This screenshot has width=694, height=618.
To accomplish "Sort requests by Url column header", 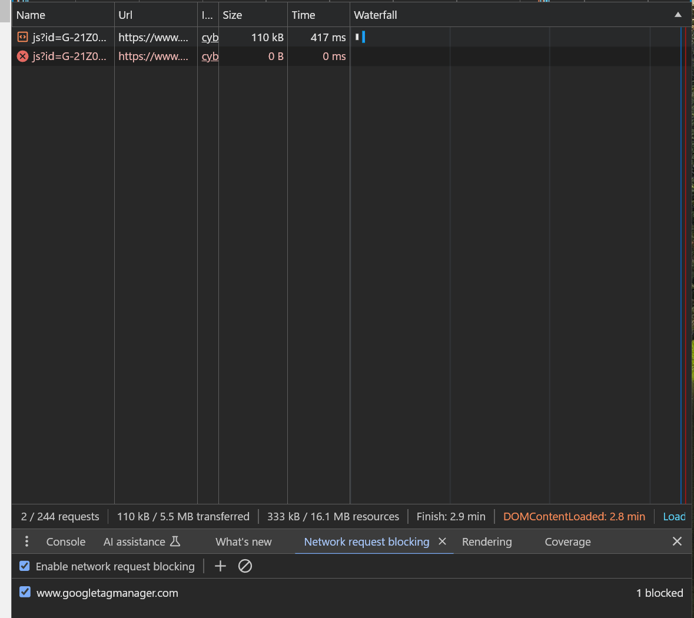I will tap(156, 15).
